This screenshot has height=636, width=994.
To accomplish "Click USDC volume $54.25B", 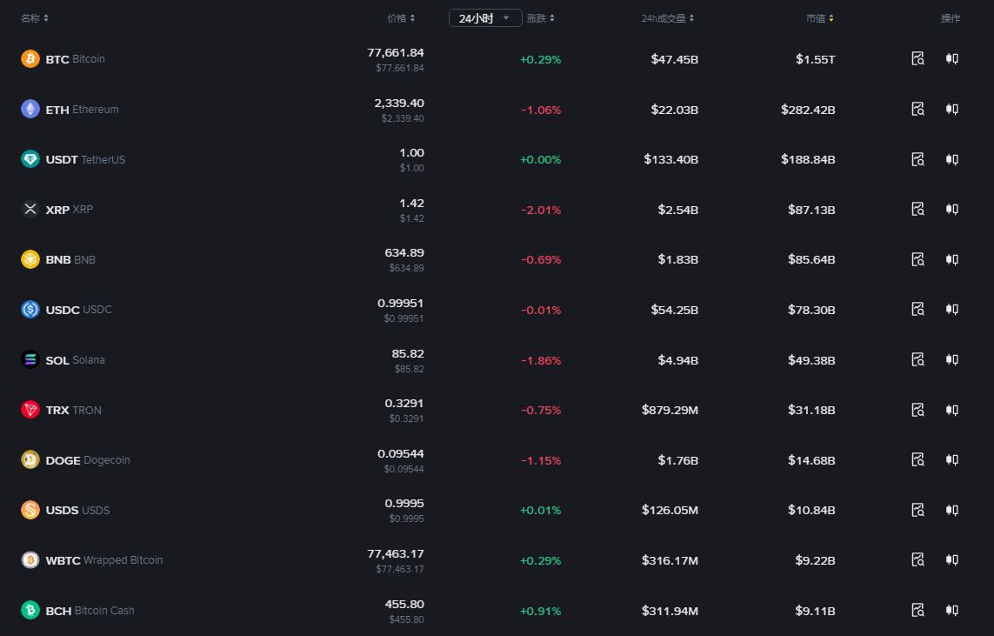I will [675, 310].
